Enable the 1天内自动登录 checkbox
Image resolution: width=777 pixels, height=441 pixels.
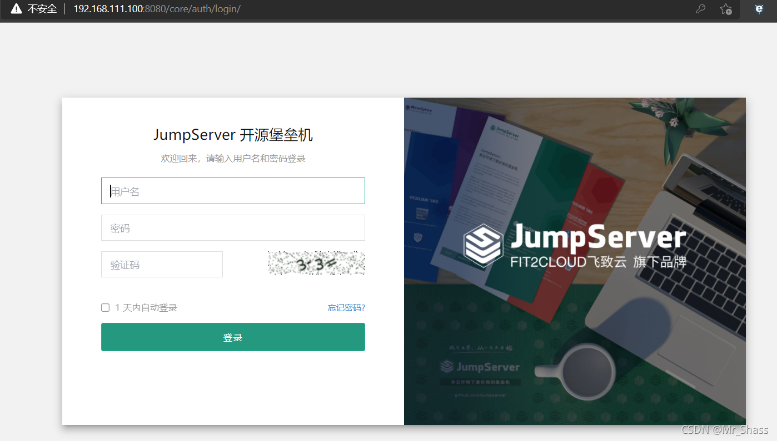pyautogui.click(x=105, y=307)
